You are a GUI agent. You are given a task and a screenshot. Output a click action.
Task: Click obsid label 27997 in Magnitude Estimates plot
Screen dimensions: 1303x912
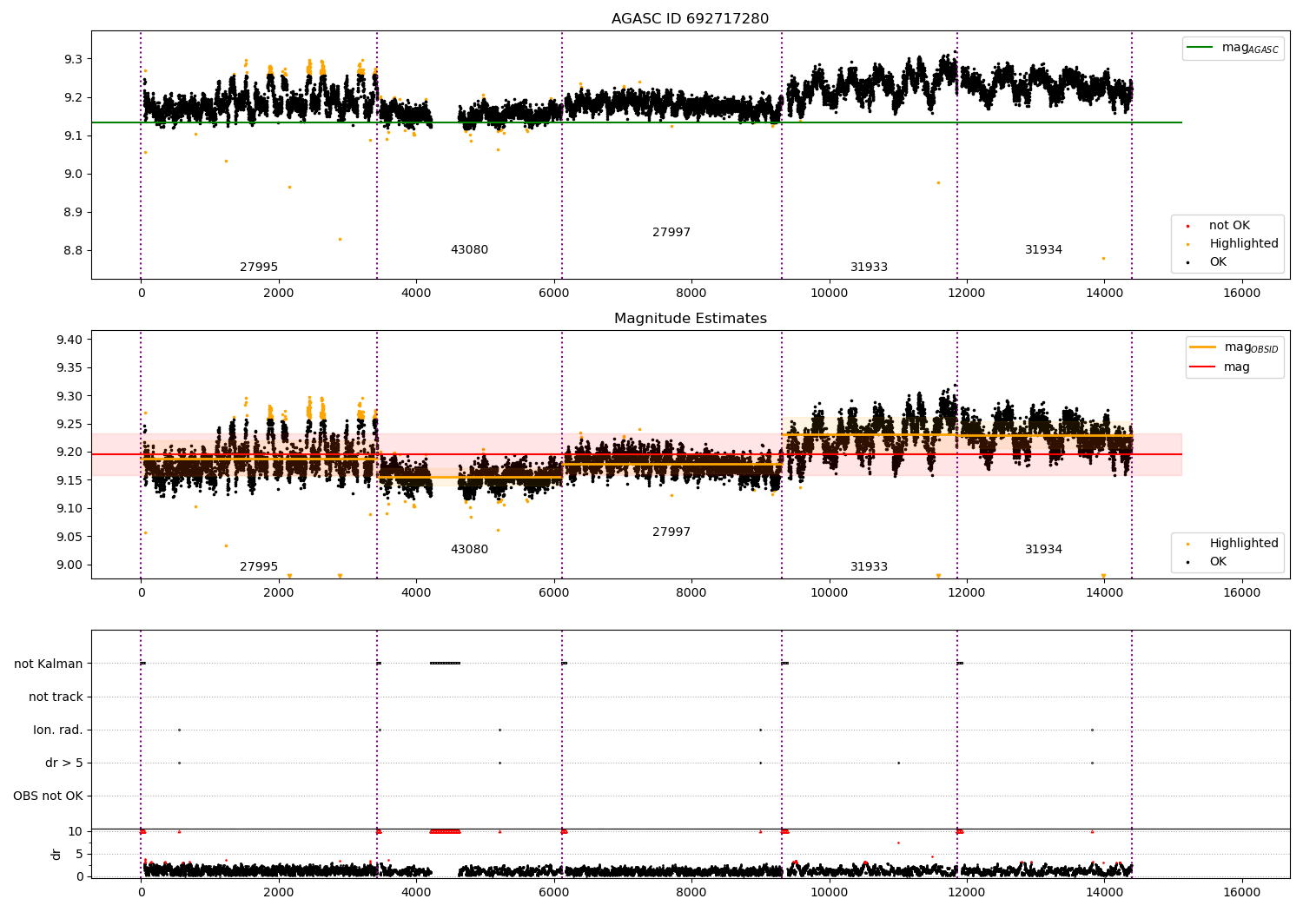[671, 532]
